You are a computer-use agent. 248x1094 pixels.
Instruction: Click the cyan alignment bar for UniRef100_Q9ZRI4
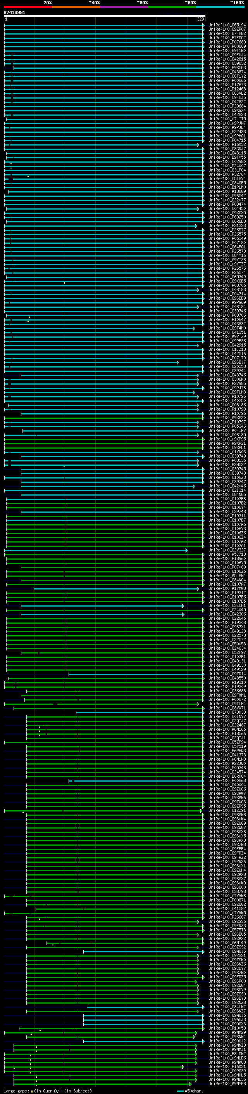(136, 674)
